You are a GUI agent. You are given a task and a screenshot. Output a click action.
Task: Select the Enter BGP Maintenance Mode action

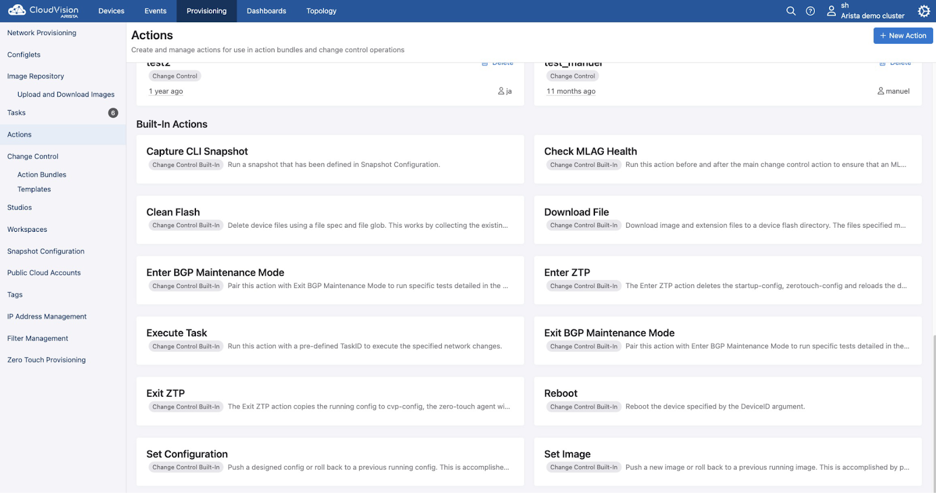click(330, 279)
